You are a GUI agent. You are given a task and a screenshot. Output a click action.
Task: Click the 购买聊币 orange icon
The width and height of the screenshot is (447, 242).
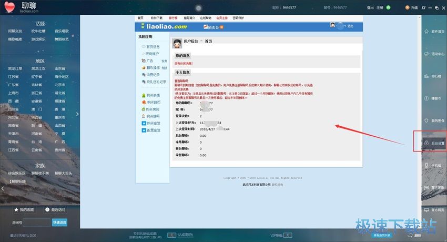click(x=144, y=103)
